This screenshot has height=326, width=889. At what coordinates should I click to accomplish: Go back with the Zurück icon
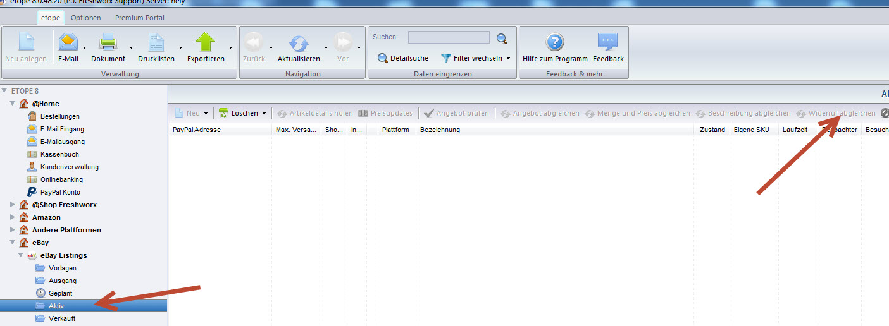coord(254,42)
